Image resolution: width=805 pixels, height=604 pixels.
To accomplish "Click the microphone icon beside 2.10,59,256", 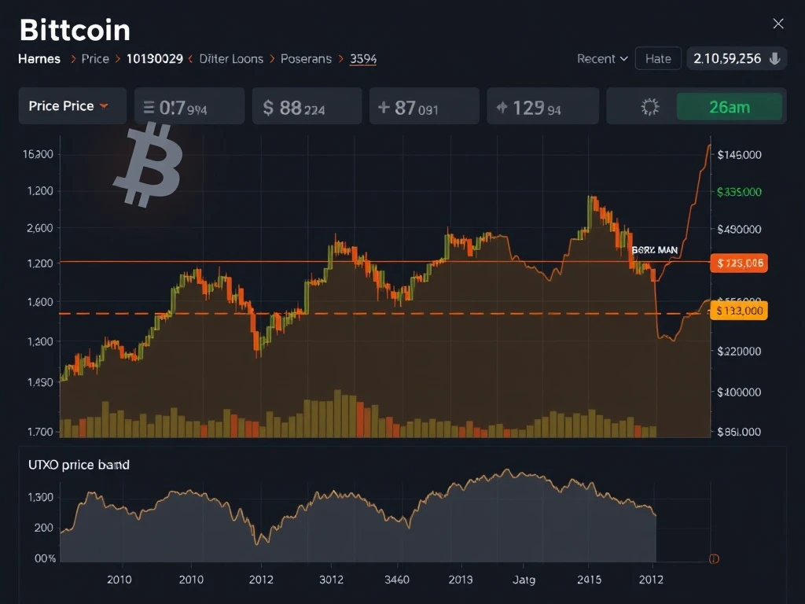I will pyautogui.click(x=775, y=59).
